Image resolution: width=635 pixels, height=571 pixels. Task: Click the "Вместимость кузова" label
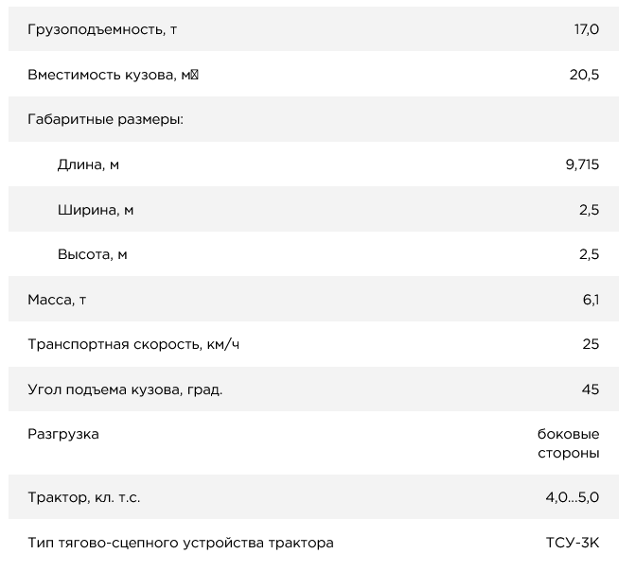click(x=113, y=75)
